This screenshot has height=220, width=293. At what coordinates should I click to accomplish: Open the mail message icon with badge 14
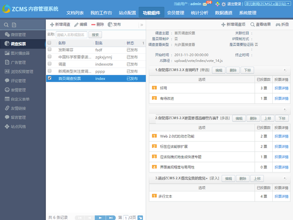(x=205, y=4)
